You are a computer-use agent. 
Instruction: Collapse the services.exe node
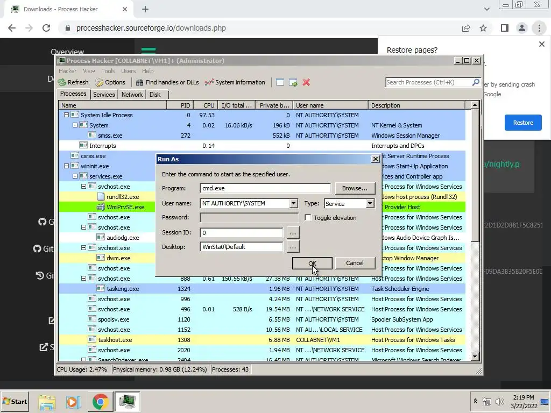75,176
